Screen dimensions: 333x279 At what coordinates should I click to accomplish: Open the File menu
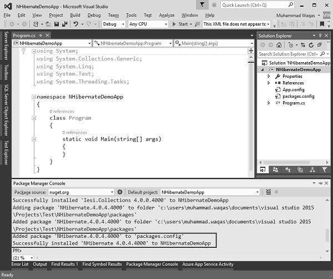[7, 15]
